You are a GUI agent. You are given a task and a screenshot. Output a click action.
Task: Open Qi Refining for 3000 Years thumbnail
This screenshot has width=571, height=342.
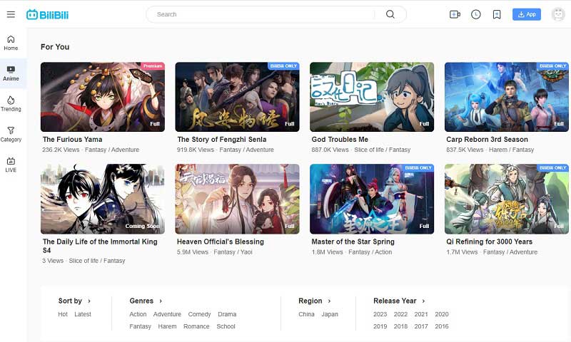(x=507, y=199)
